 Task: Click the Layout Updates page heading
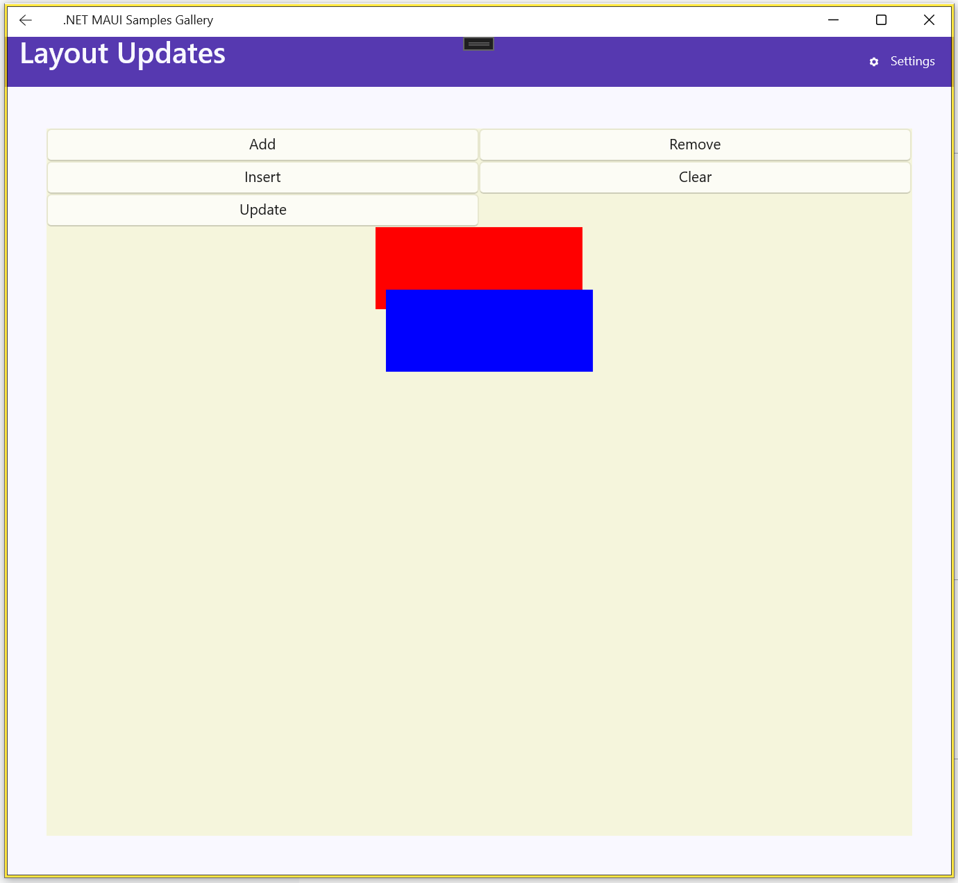[x=123, y=54]
